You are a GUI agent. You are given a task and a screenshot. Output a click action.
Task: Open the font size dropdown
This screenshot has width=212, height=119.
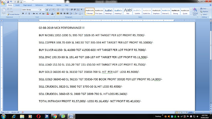tap(44, 10)
